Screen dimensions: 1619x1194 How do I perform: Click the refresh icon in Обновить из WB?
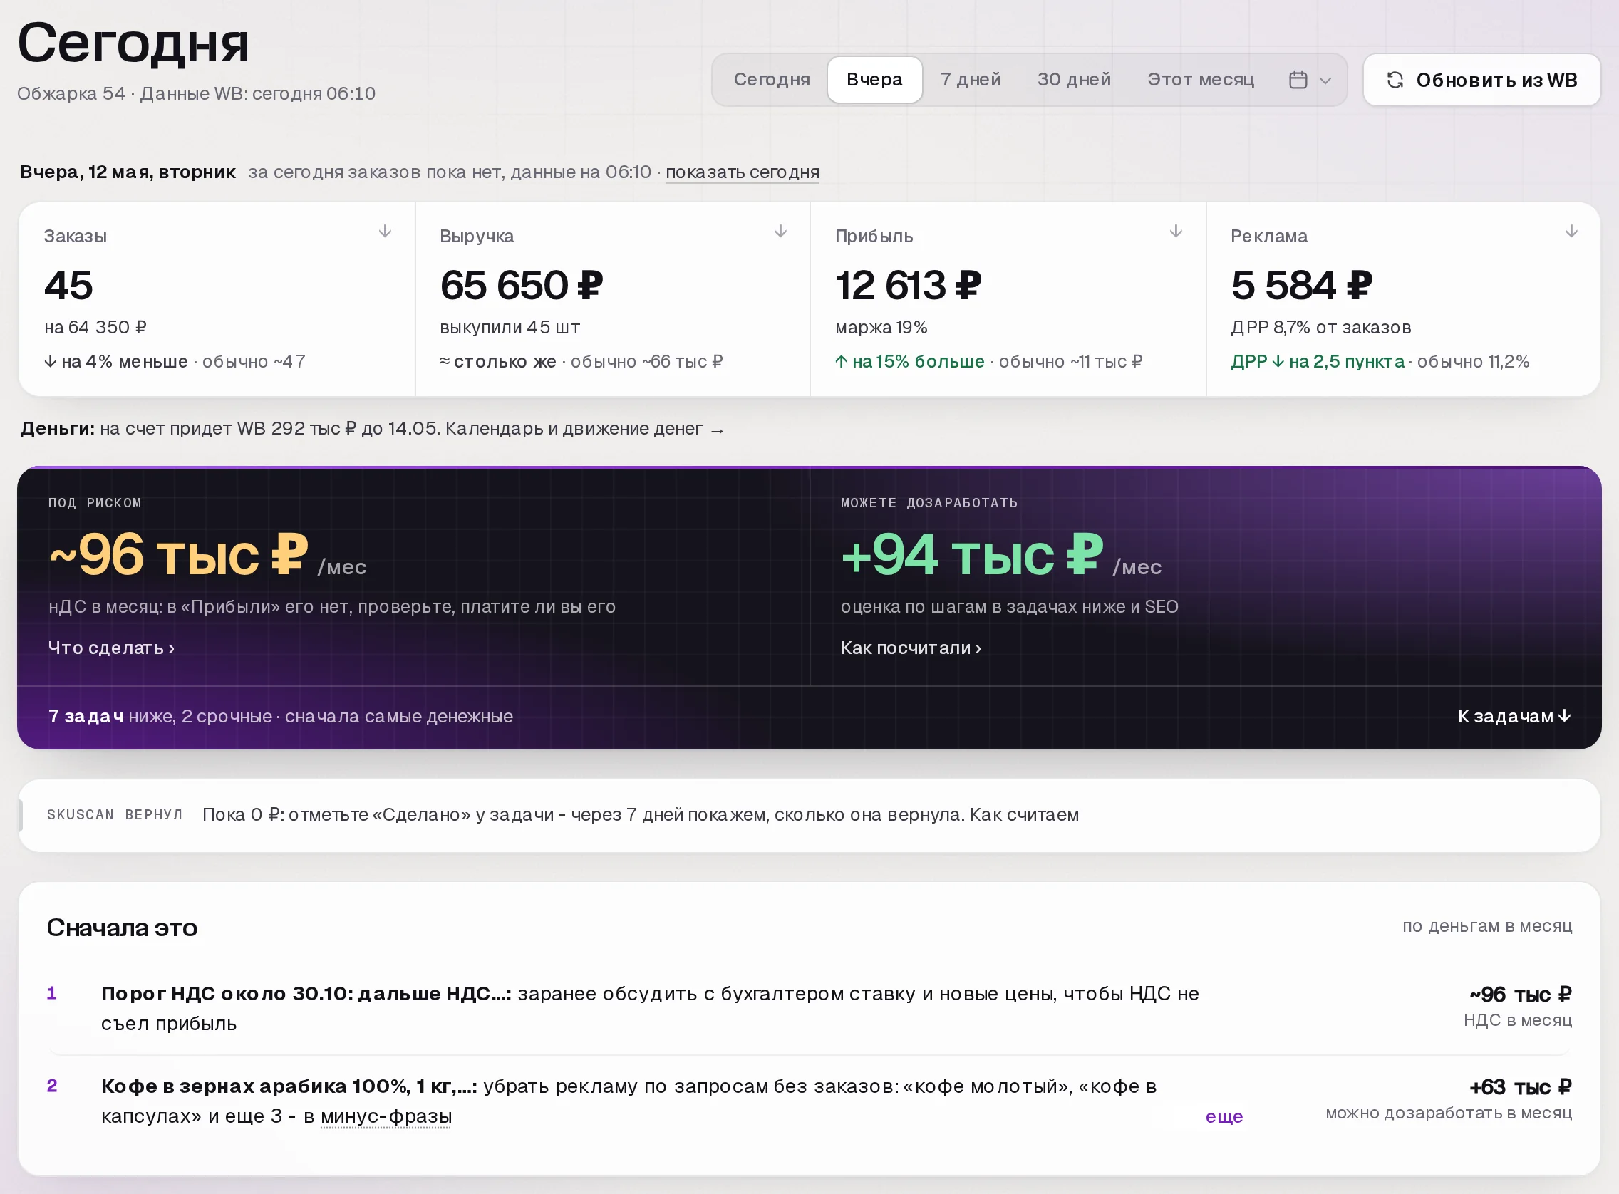pyautogui.click(x=1395, y=81)
